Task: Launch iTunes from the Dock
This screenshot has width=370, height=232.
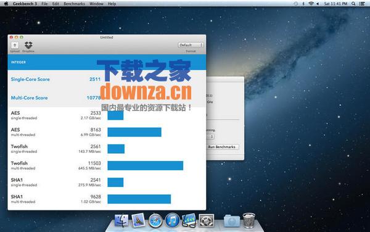Action: 172,220
